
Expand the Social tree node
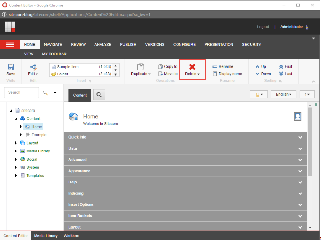coord(16,160)
